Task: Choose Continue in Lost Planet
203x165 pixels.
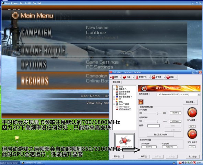Action: coord(96,33)
